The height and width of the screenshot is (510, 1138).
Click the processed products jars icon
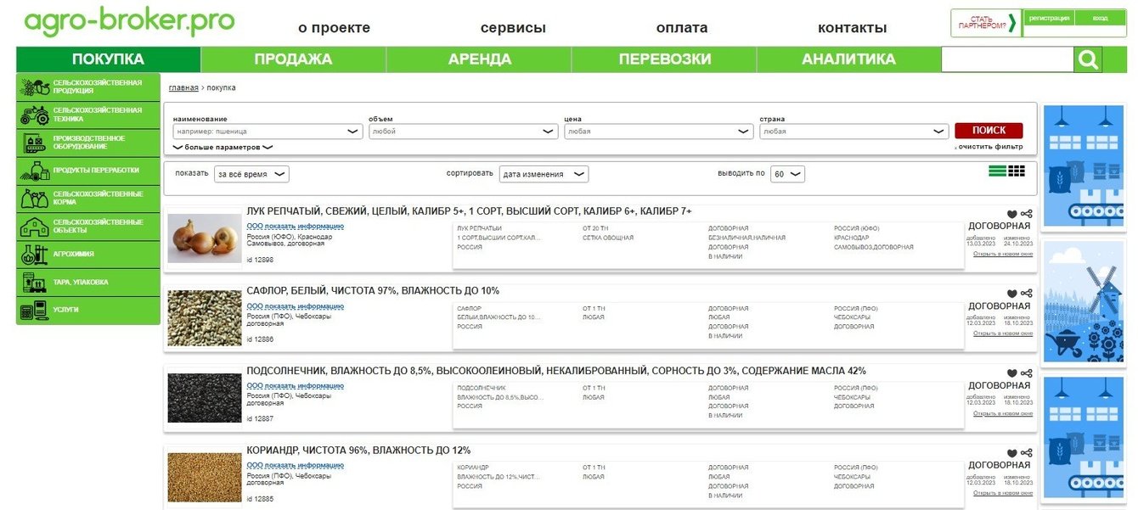pyautogui.click(x=35, y=171)
